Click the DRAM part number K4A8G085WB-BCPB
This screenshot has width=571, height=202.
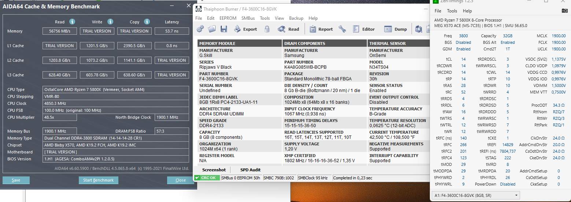pyautogui.click(x=305, y=67)
